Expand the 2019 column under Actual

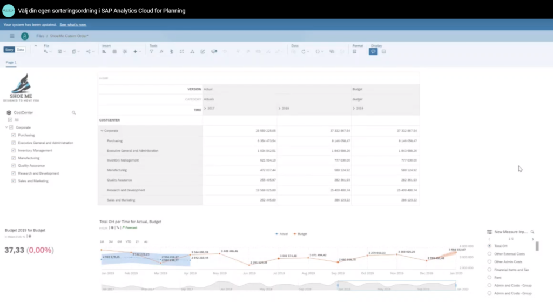[279, 108]
